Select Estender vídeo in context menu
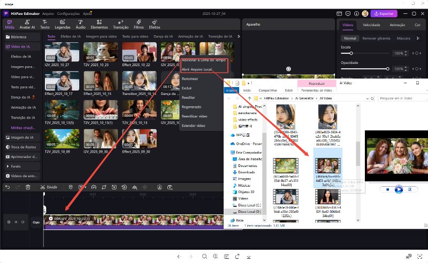Image resolution: width=428 pixels, height=263 pixels. [193, 126]
